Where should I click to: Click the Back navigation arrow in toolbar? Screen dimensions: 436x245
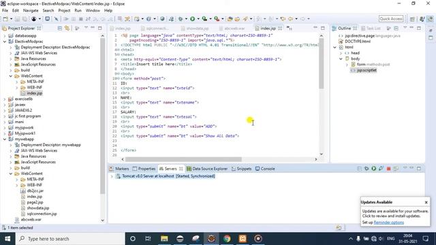point(290,19)
